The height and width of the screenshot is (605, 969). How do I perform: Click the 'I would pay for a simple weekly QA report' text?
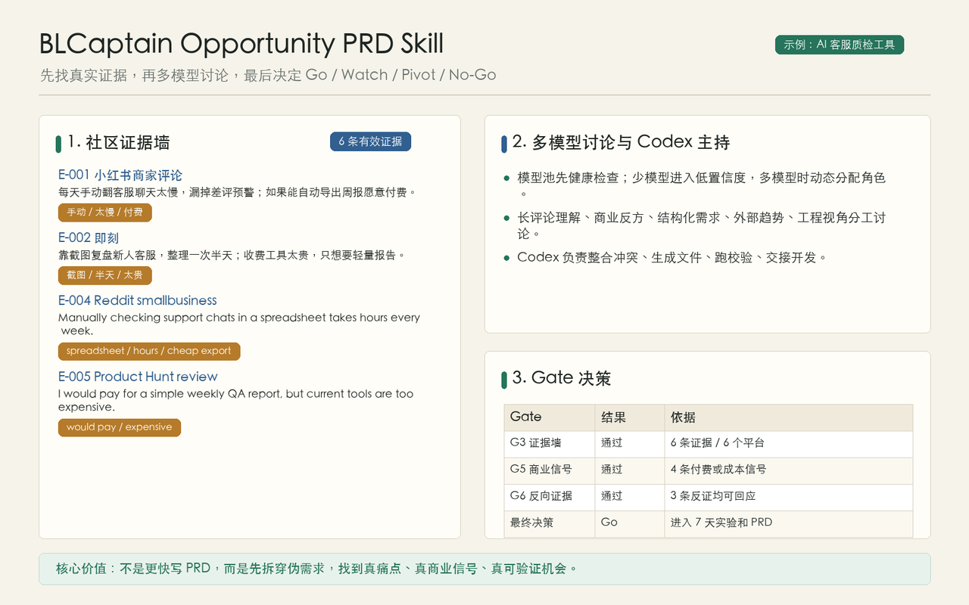pos(236,401)
